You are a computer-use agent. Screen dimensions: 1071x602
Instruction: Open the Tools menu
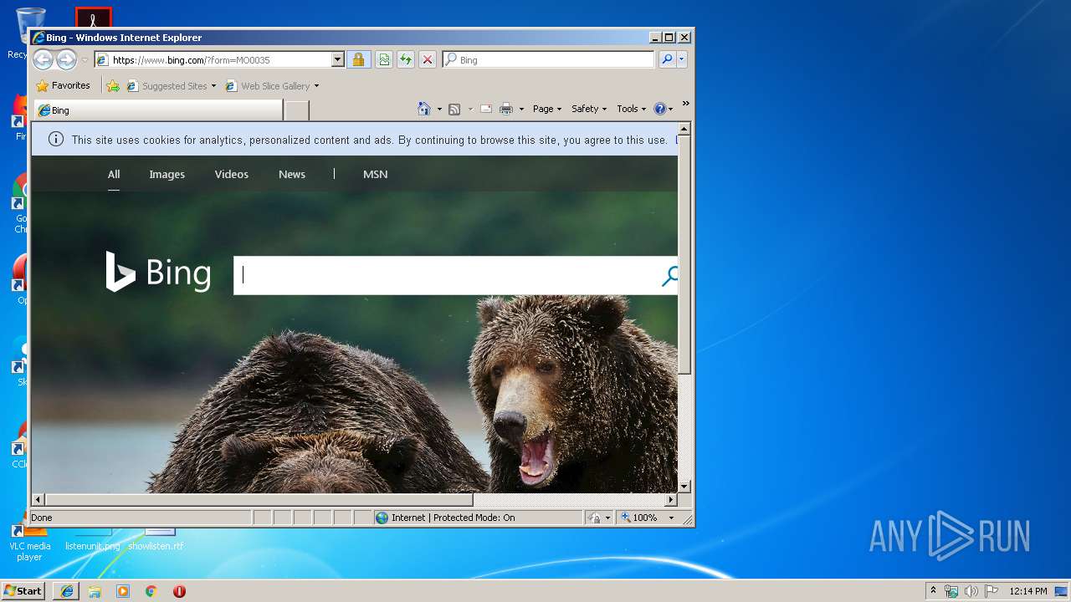click(632, 109)
